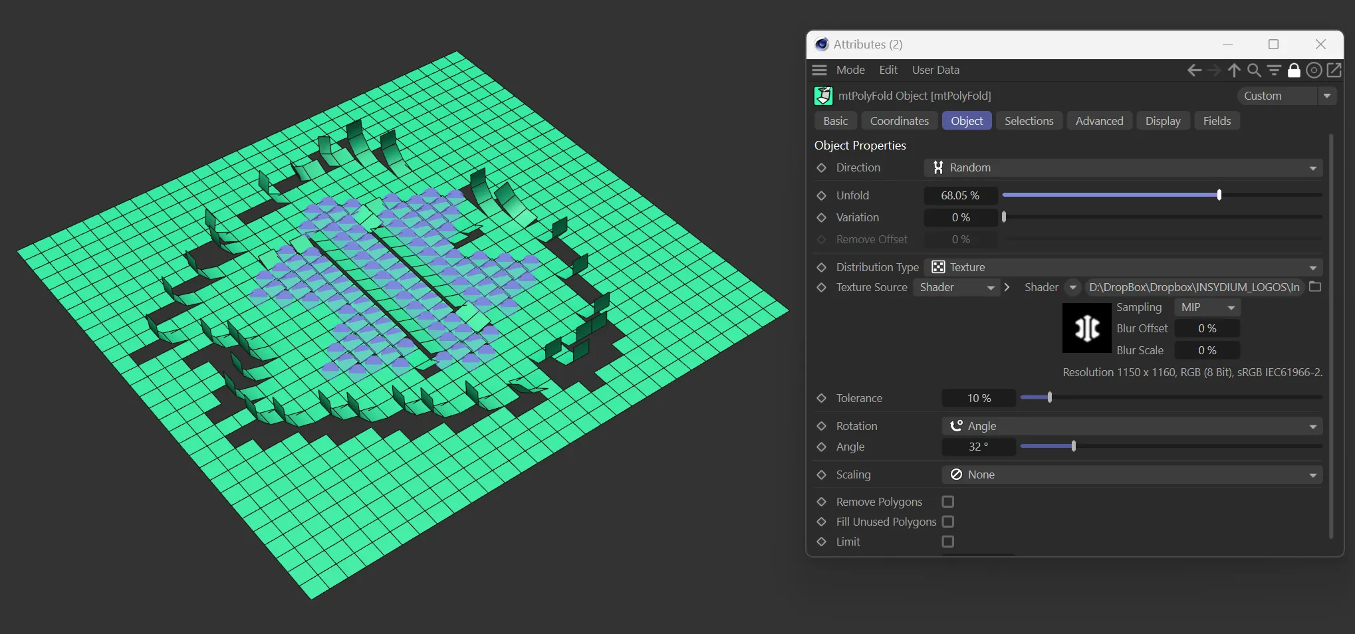Enable Fill Unused Polygons checkbox

pos(948,522)
